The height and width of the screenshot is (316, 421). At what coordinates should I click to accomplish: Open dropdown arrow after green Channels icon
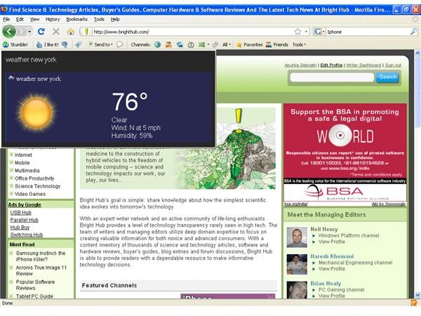click(x=208, y=45)
